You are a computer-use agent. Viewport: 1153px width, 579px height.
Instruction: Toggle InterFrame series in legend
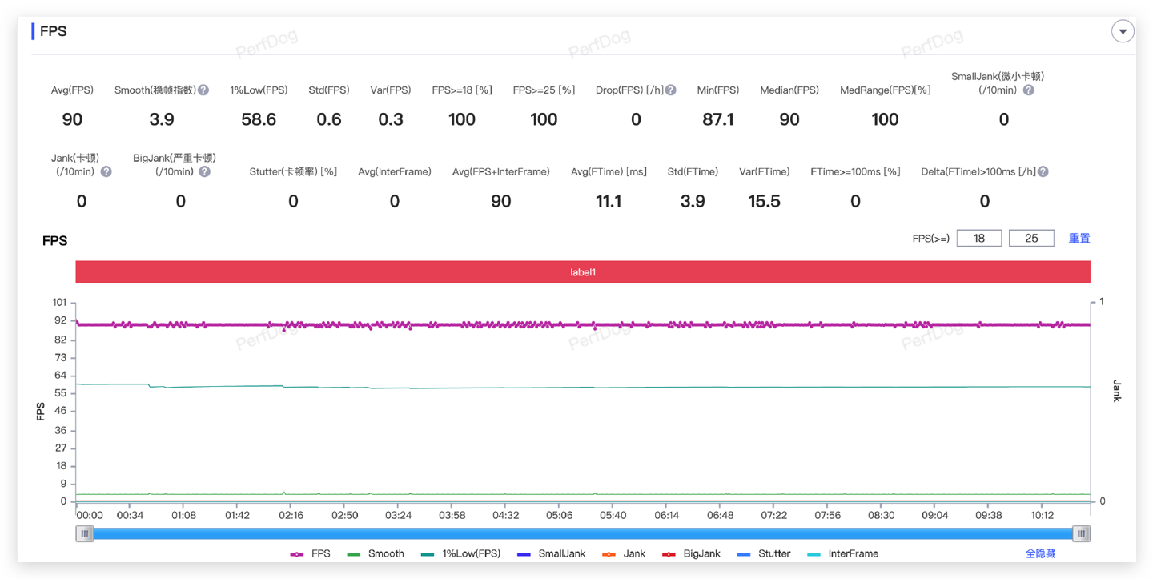pyautogui.click(x=842, y=553)
